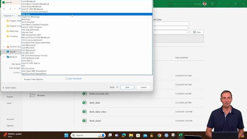The image size is (247, 139).
Task: Select Text (MS-DOS) format
Action: pyautogui.click(x=28, y=48)
